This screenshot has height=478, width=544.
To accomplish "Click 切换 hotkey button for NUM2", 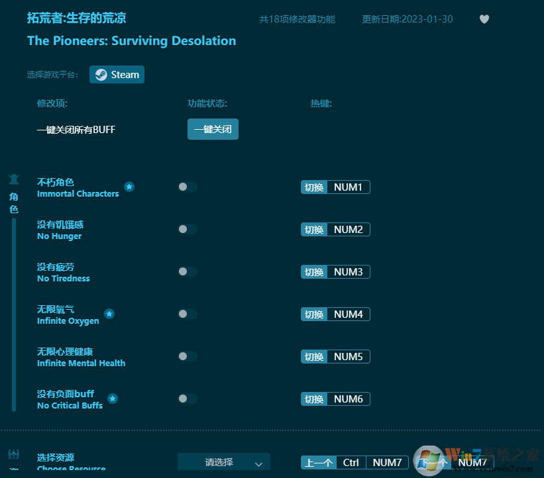I will [x=314, y=230].
